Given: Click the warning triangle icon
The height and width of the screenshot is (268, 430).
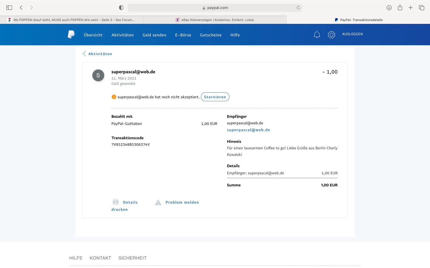Looking at the screenshot, I should tap(158, 202).
